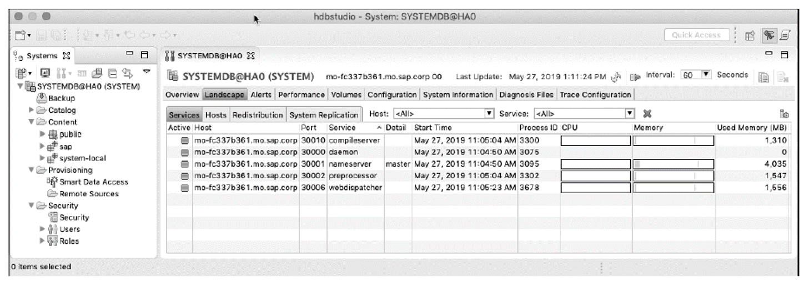Image resolution: width=809 pixels, height=286 pixels.
Task: Switch to the Overview tab
Action: [183, 95]
